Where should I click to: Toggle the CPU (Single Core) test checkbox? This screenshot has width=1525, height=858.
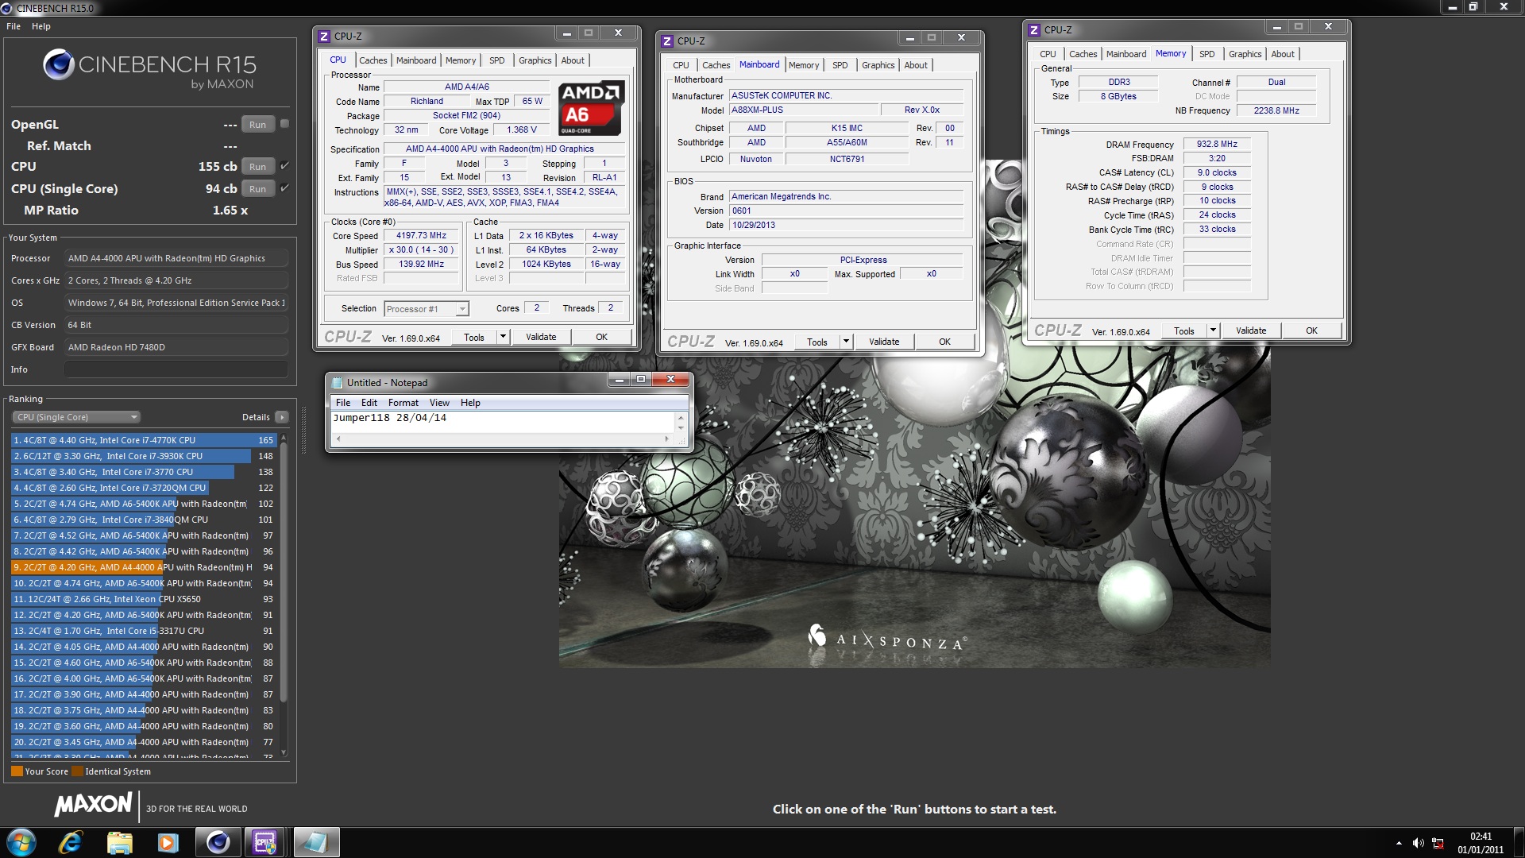(284, 188)
